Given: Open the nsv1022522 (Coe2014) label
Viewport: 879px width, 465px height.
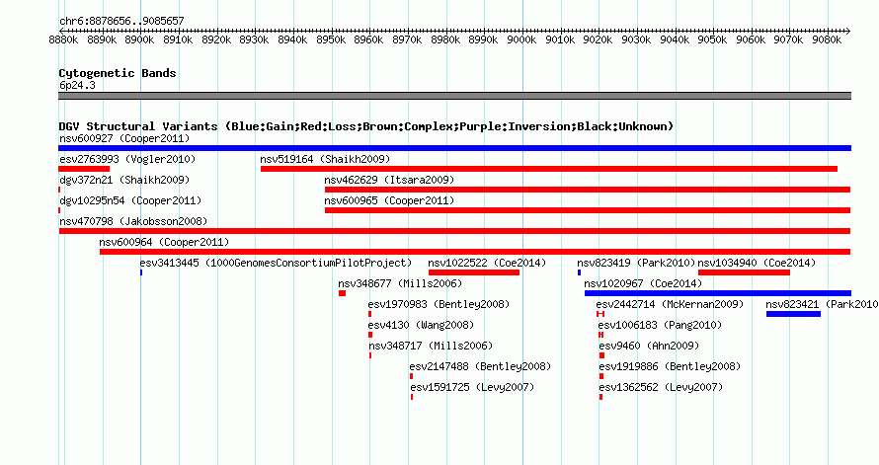Looking at the screenshot, I should (487, 263).
